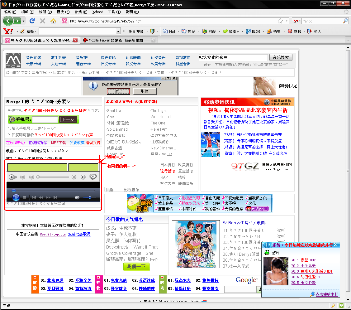Click the 音乐搜索 search button
The image size is (351, 310).
[281, 57]
